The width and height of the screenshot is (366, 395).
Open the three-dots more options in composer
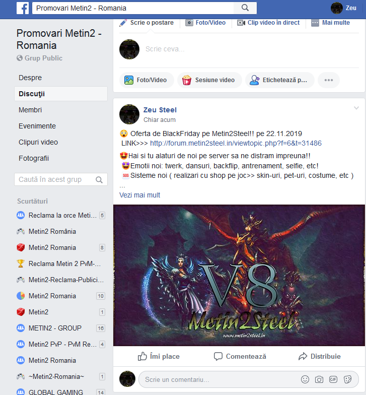[x=328, y=80]
